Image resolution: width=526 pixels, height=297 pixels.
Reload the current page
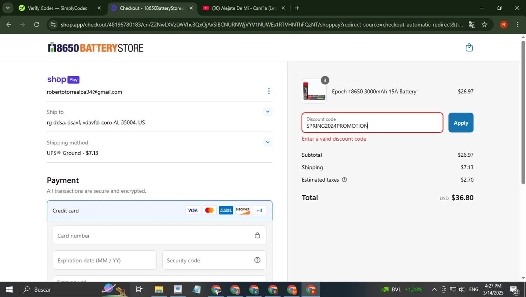tap(36, 25)
